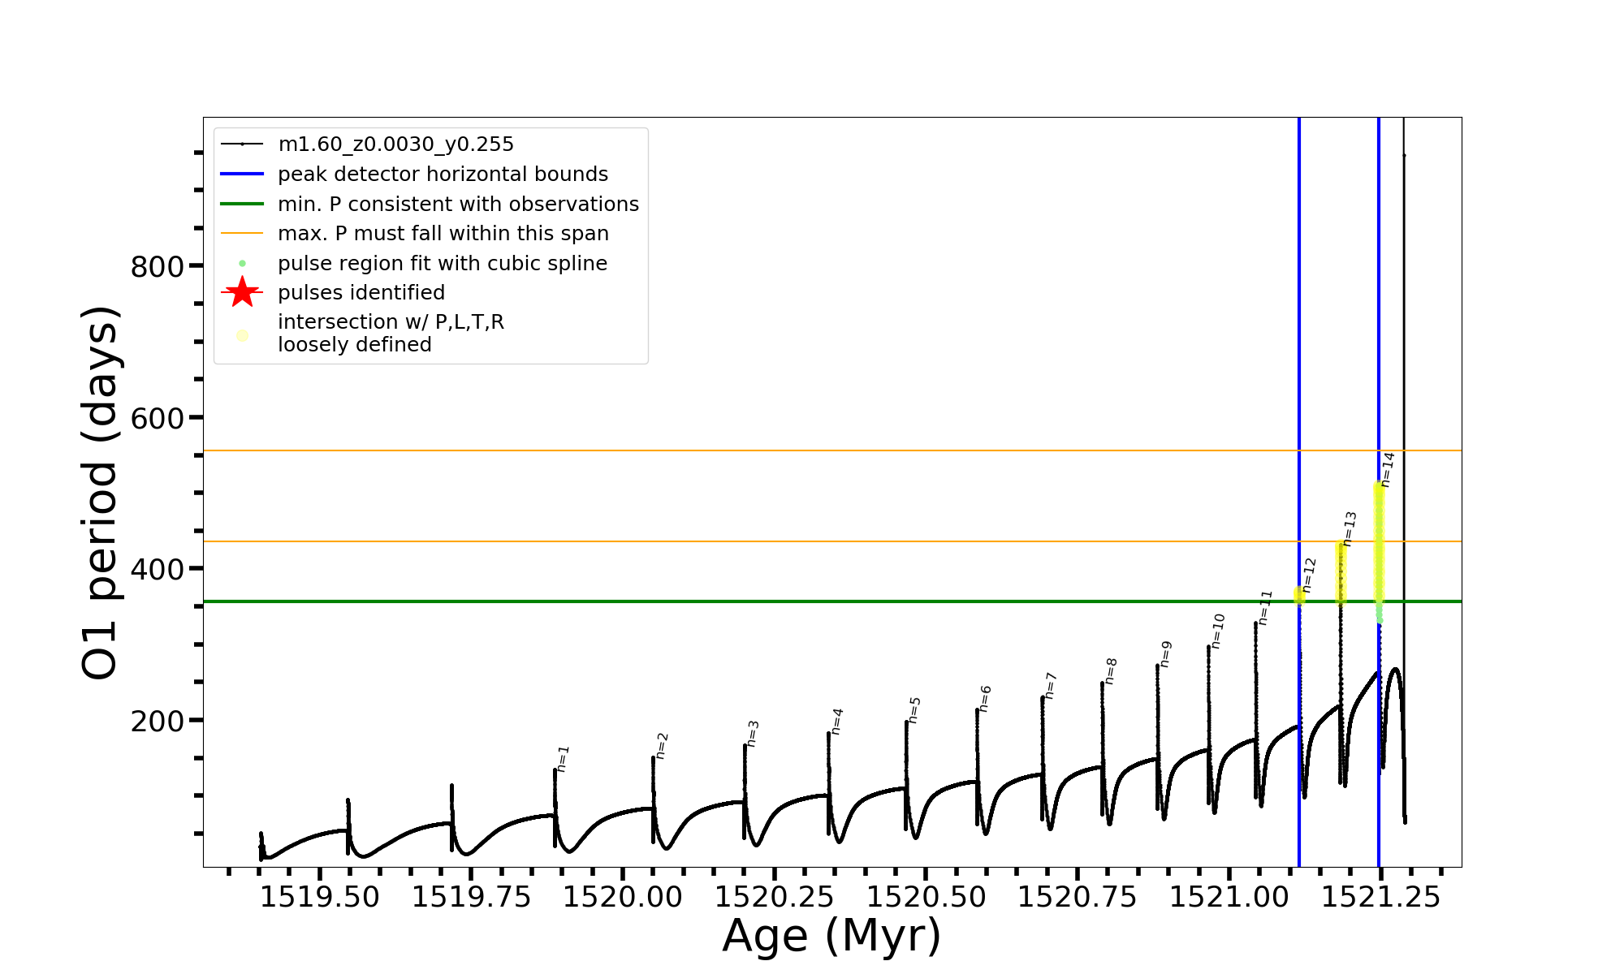Click the 'pulses identified' legend label

(x=361, y=292)
